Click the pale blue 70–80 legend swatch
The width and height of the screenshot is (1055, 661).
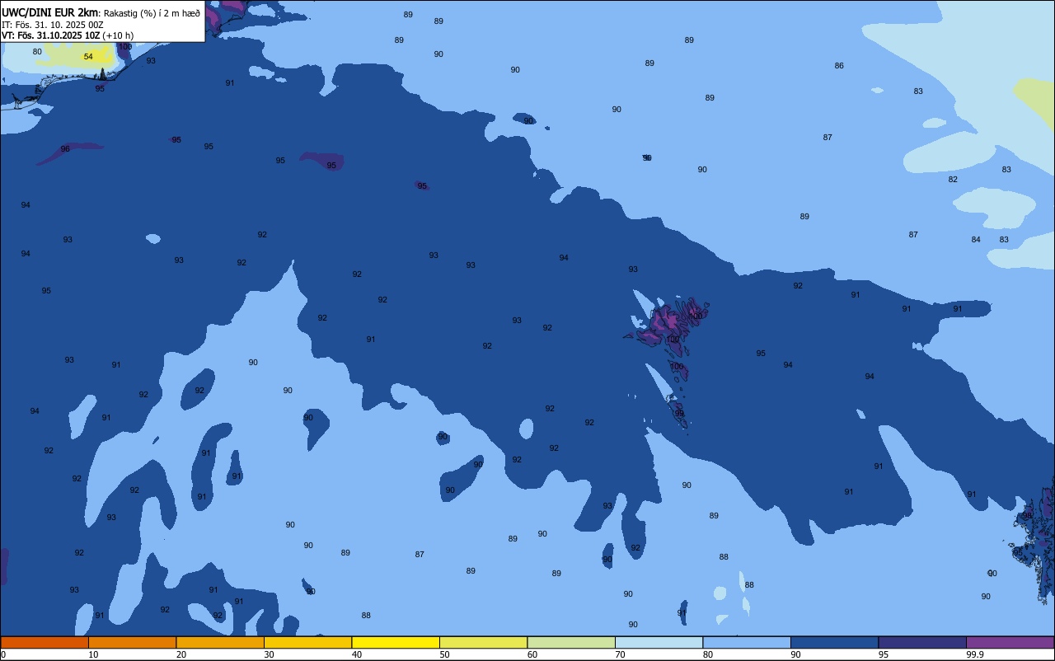[x=659, y=642]
